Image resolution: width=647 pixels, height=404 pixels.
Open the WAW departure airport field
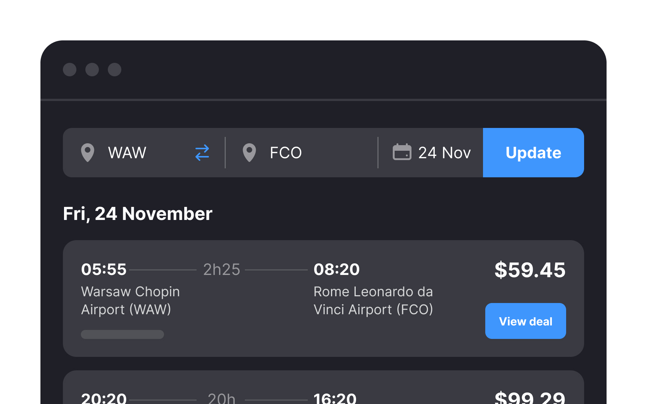click(x=127, y=153)
